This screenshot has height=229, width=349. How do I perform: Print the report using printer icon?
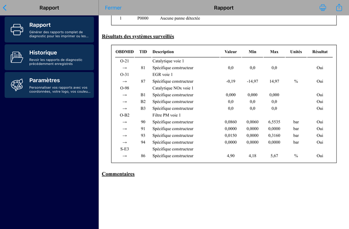(323, 7)
